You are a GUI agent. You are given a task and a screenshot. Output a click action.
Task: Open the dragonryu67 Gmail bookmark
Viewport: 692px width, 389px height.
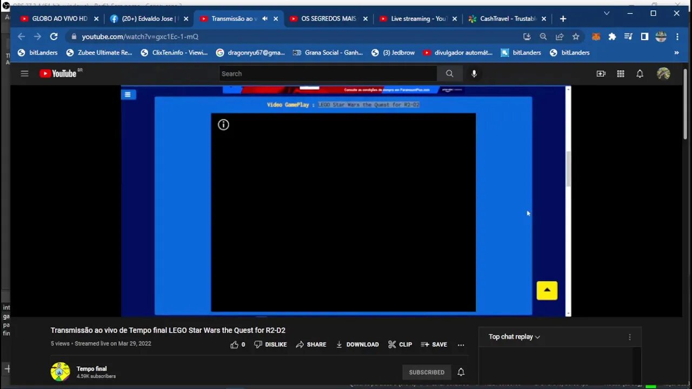point(250,52)
